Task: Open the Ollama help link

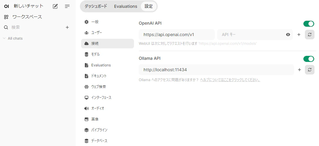Action: coord(230,80)
